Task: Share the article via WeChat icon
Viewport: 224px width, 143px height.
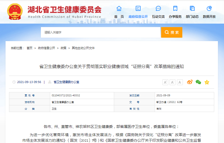Action: [198, 82]
